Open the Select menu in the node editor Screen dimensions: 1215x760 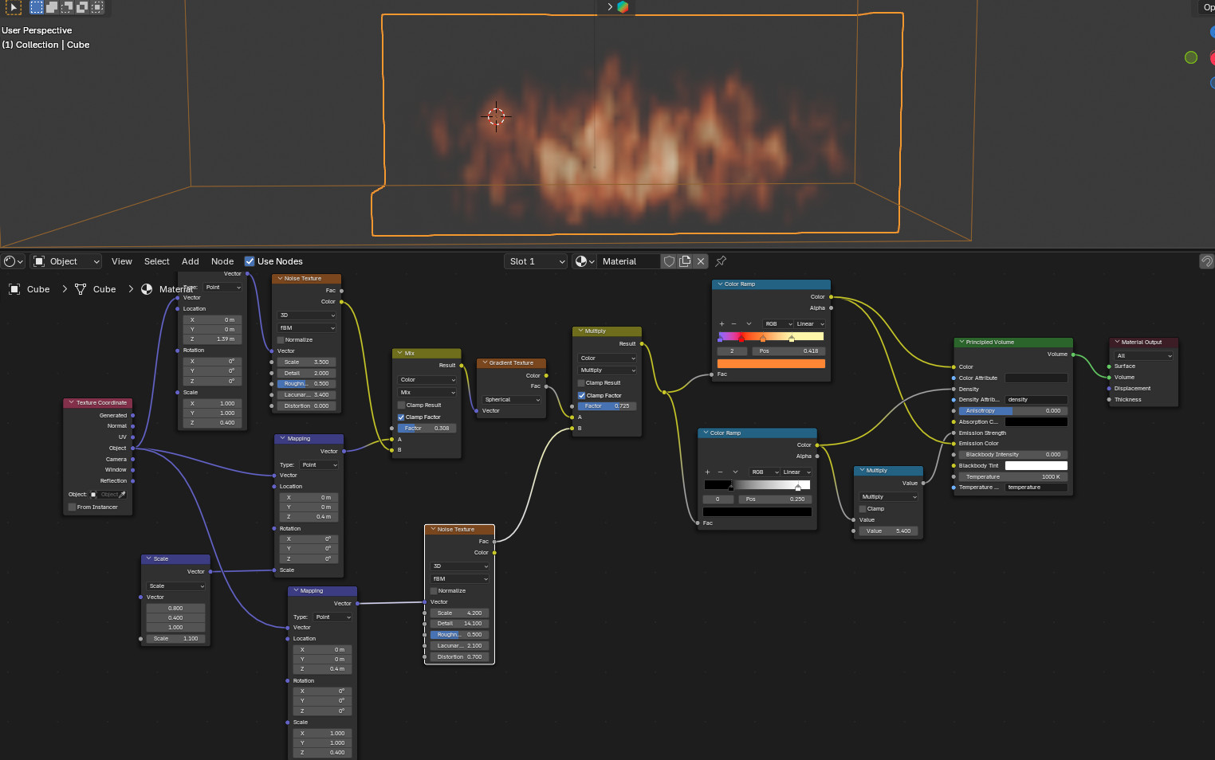(x=157, y=261)
